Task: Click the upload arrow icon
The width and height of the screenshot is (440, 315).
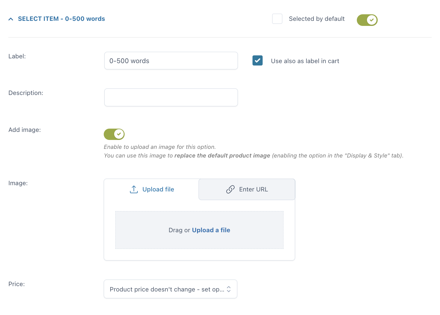Action: point(134,189)
